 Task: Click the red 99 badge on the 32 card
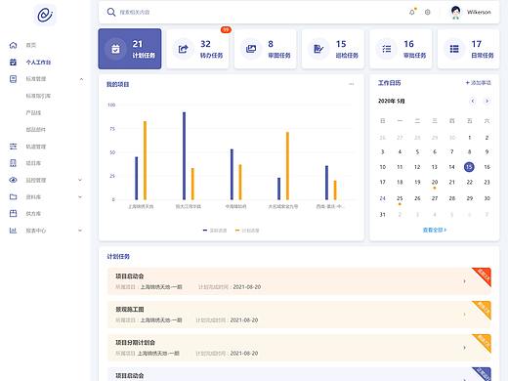click(x=226, y=29)
